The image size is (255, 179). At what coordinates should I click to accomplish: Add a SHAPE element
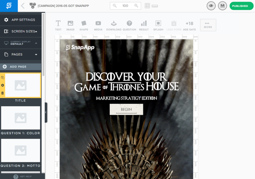click(x=84, y=25)
